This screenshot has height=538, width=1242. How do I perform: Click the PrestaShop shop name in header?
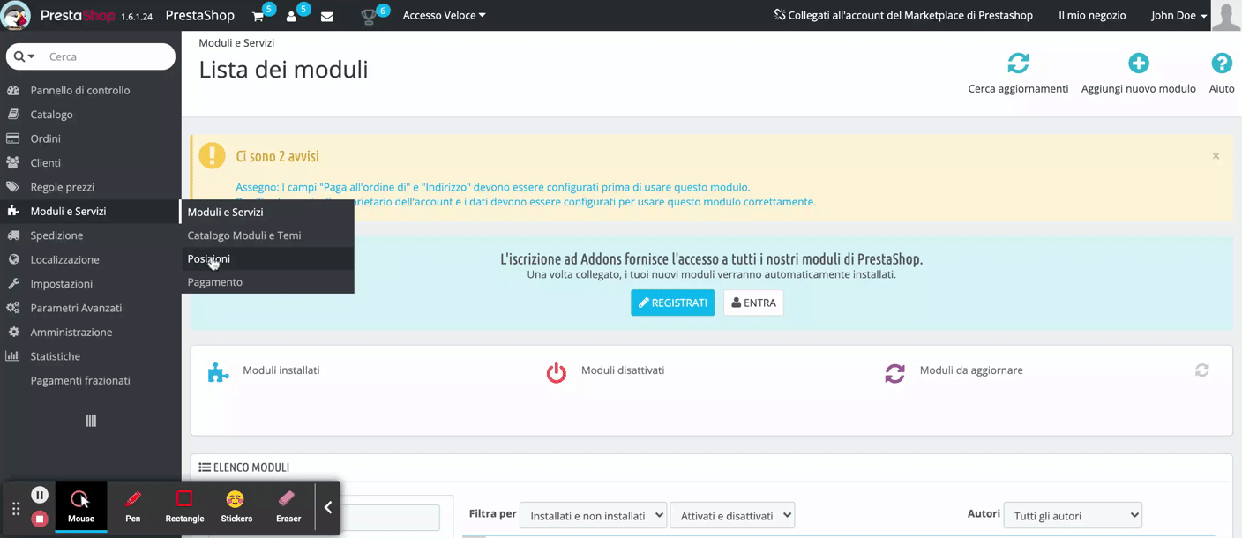pos(200,15)
